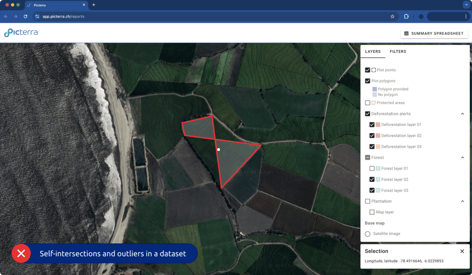This screenshot has width=472, height=275.
Task: Collapse the Forest layer group
Action: [x=463, y=157]
